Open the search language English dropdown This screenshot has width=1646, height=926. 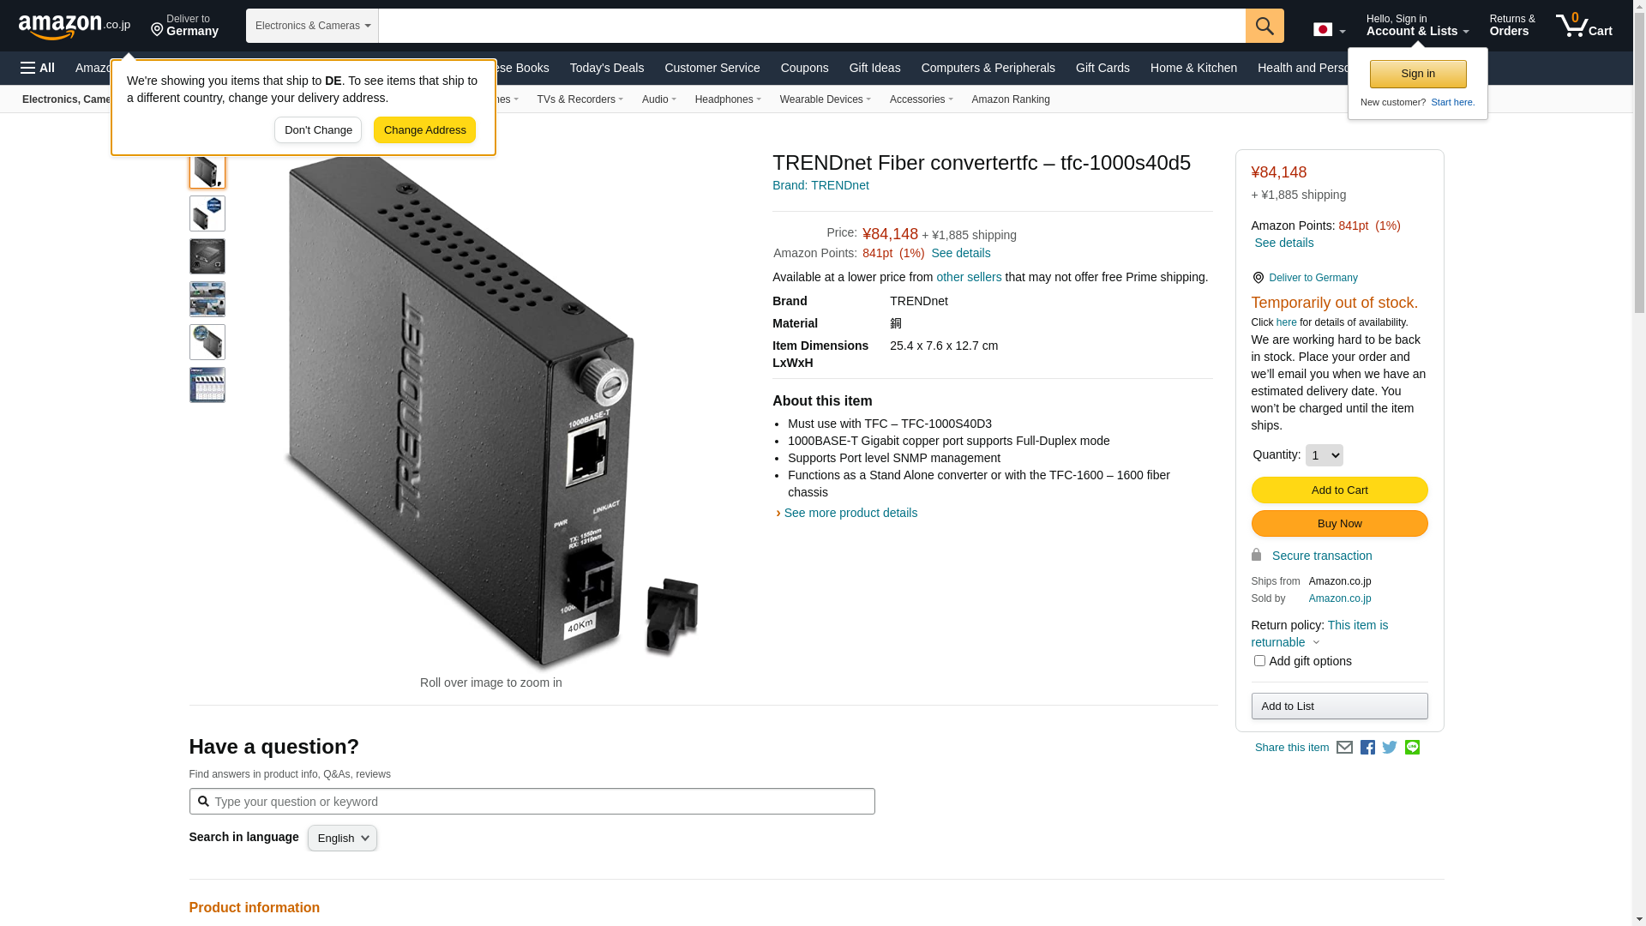[342, 839]
